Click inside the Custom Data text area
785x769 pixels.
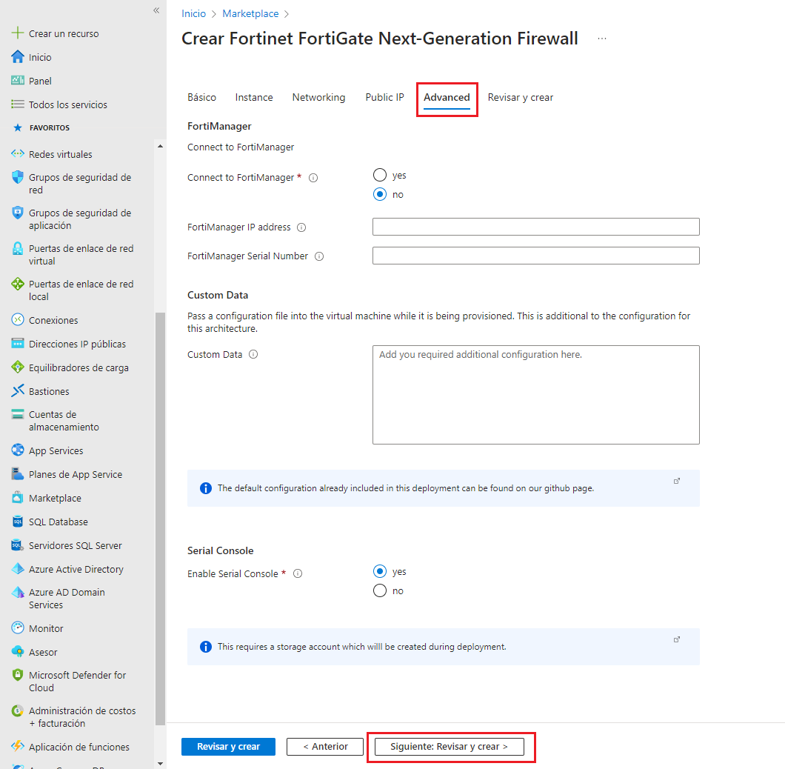535,394
